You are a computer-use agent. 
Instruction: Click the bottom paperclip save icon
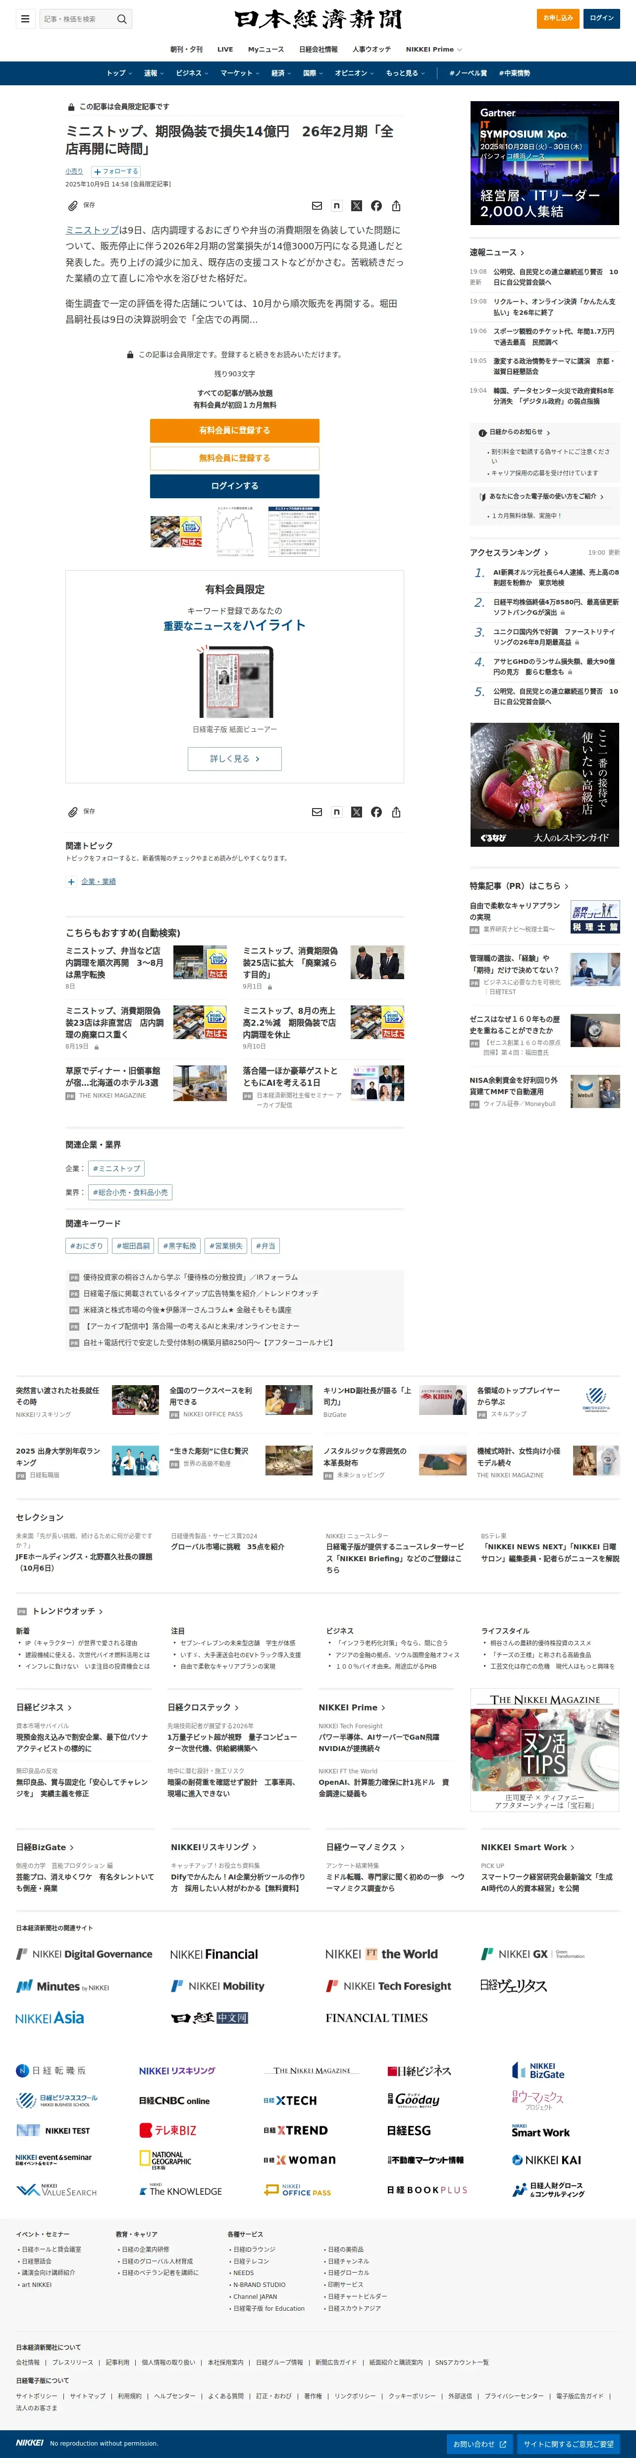72,812
